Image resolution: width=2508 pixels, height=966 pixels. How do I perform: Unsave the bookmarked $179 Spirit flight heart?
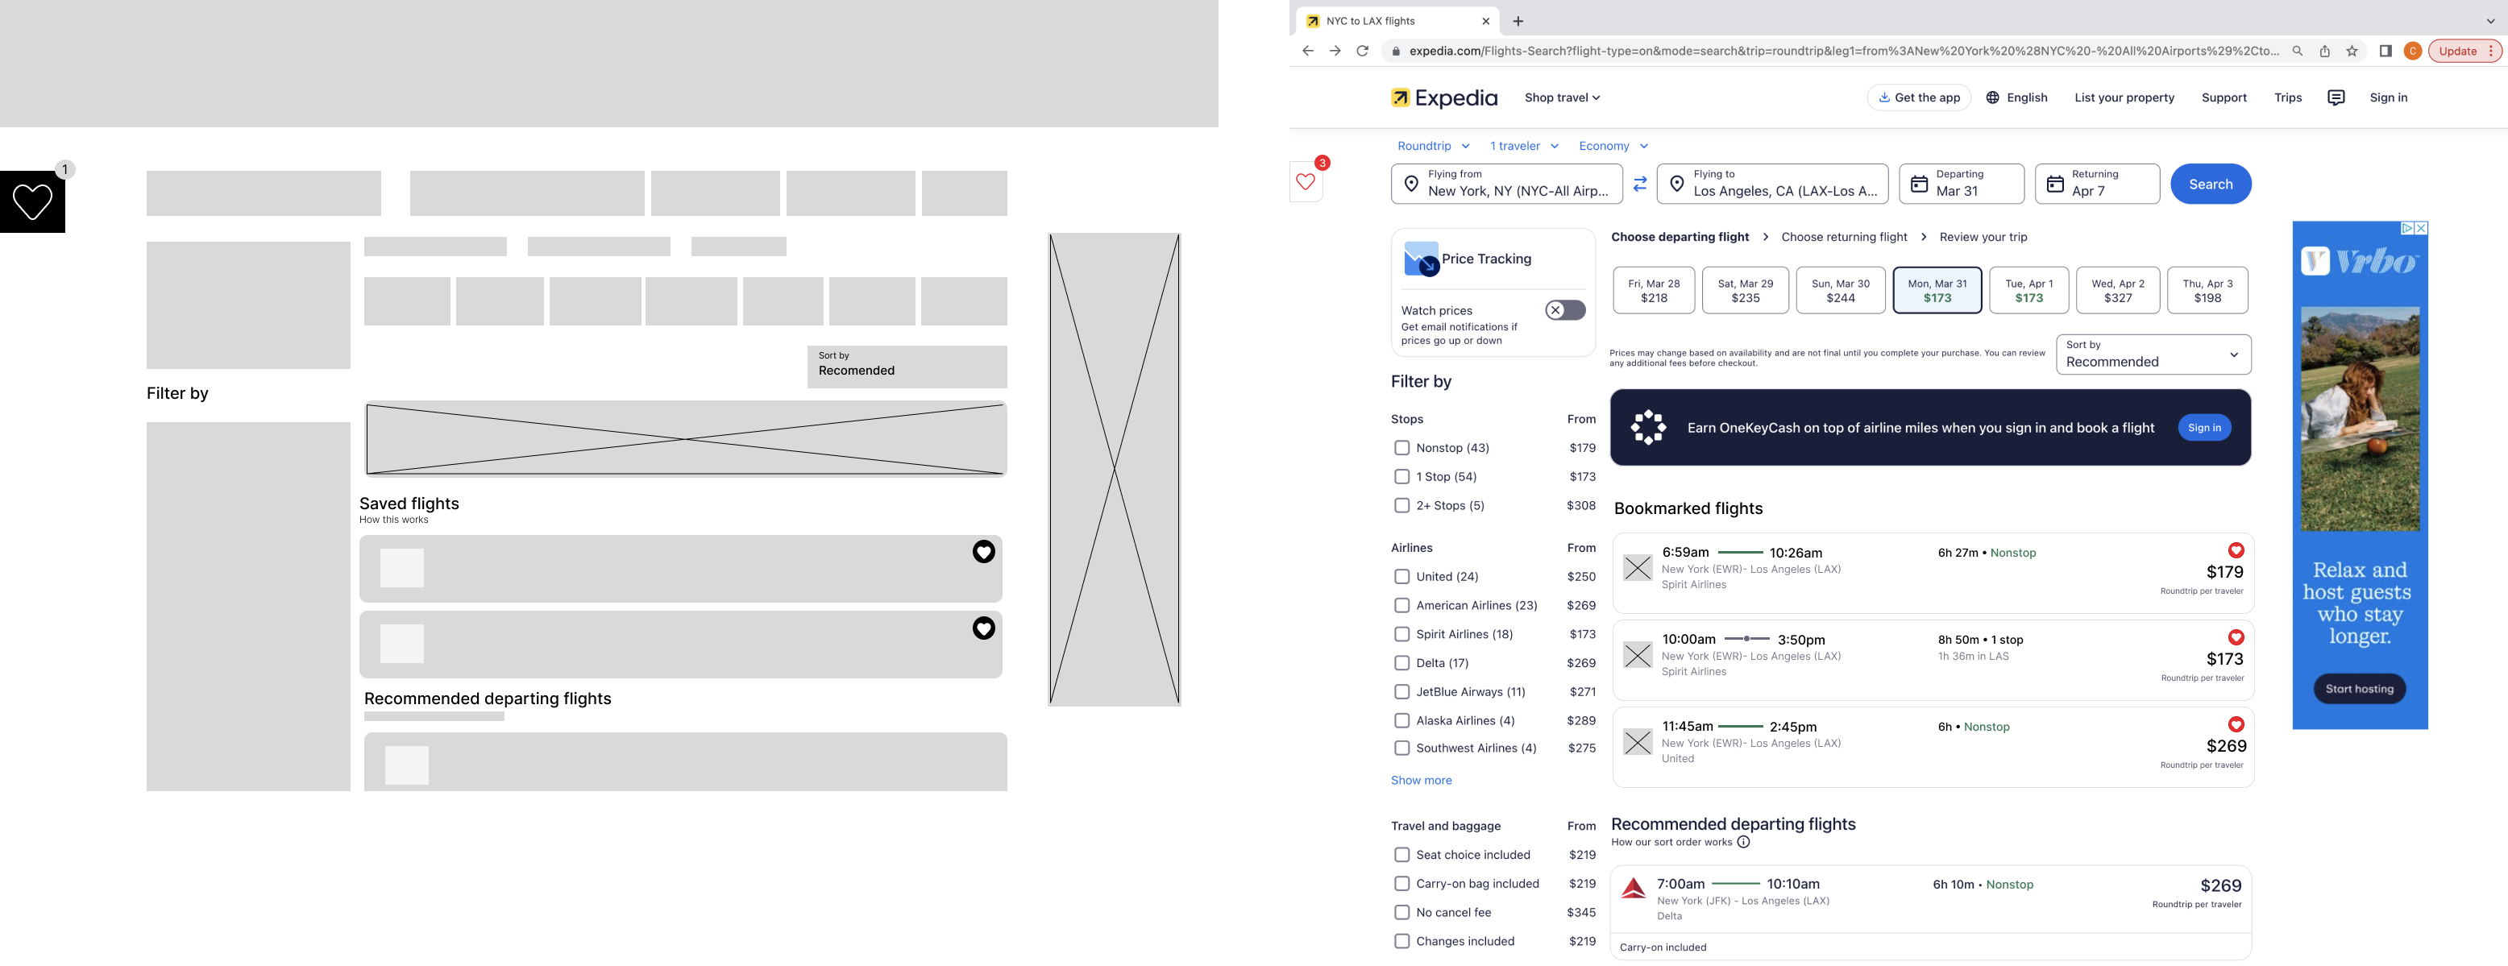tap(2236, 550)
